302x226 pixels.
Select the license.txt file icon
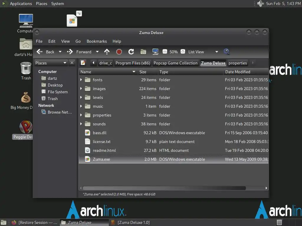point(88,142)
